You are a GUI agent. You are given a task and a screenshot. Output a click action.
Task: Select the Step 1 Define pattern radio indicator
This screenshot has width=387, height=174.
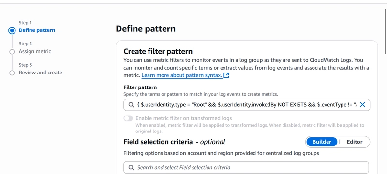[12, 30]
